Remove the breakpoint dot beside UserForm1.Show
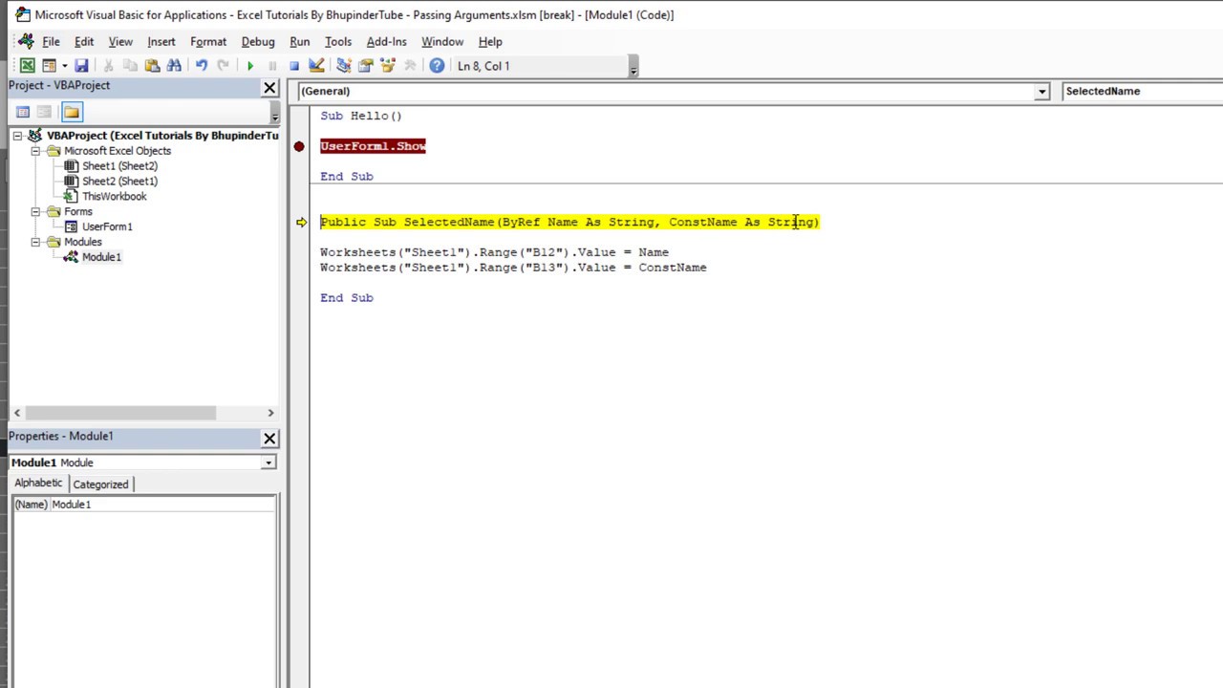 (x=299, y=146)
